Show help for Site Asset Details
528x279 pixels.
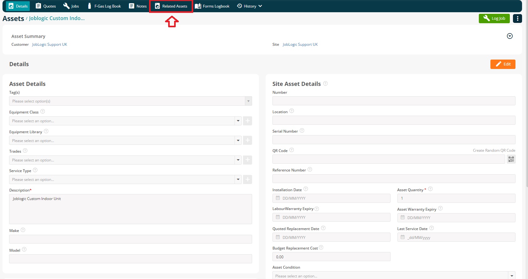325,83
